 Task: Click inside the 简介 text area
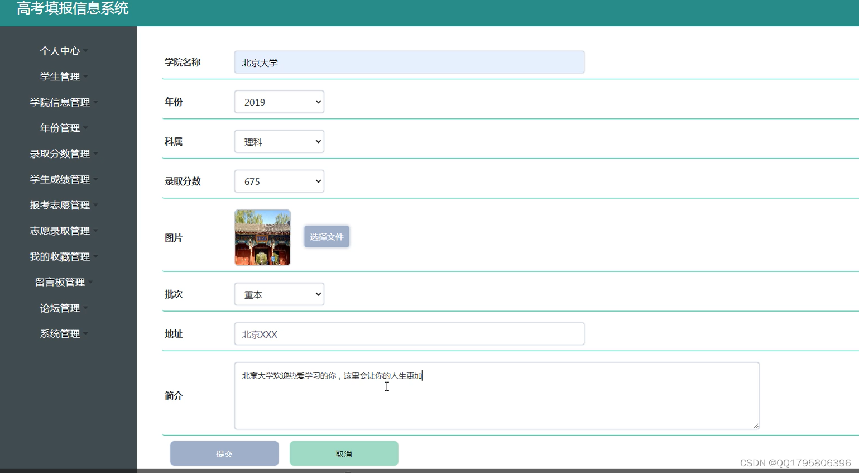pyautogui.click(x=497, y=395)
